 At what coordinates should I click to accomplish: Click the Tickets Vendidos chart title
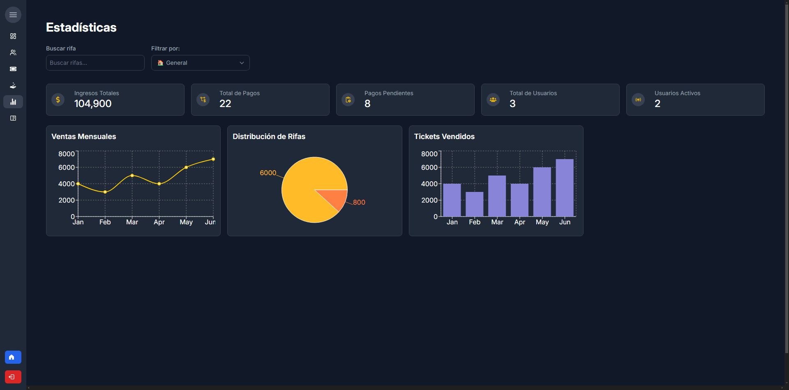[444, 137]
